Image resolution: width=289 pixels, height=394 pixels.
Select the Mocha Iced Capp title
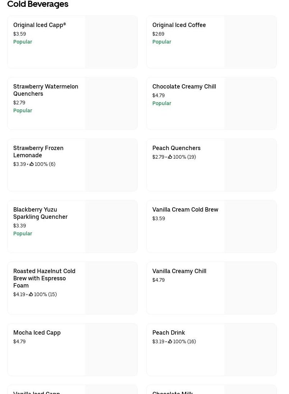pyautogui.click(x=37, y=333)
